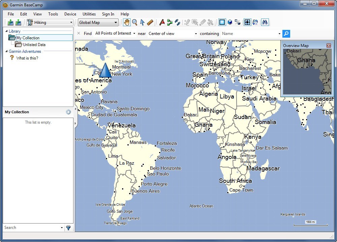Open the Hiking activity profile dropdown
Screen dimensions: 337x242
(x=71, y=22)
